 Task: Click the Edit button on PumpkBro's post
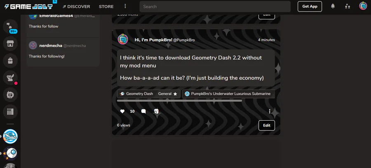(x=267, y=126)
